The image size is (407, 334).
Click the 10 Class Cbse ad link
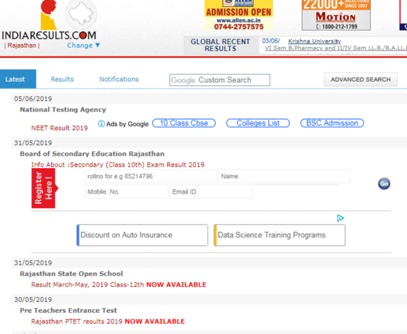(x=184, y=123)
